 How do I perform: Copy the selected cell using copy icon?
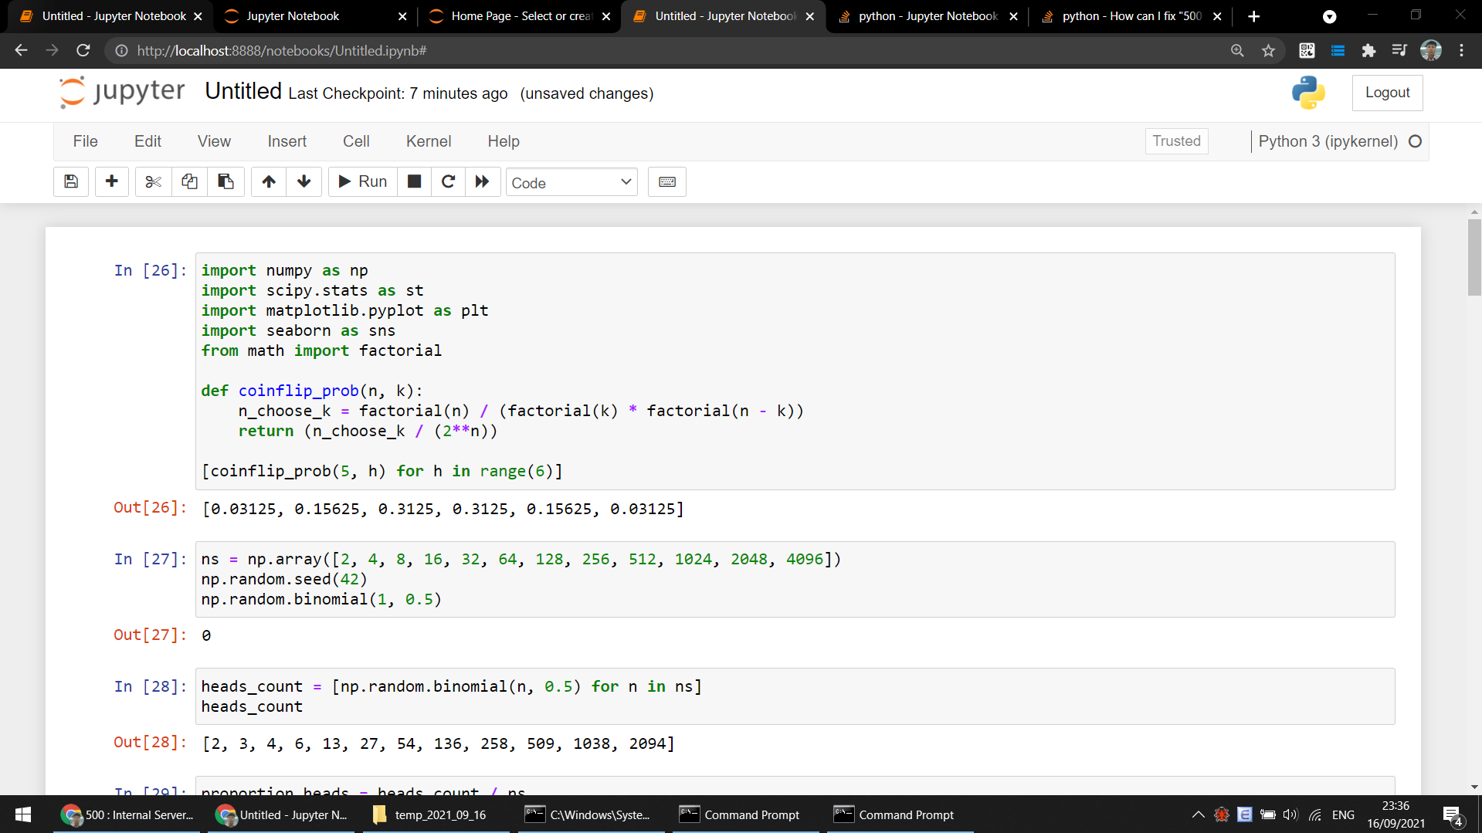189,181
